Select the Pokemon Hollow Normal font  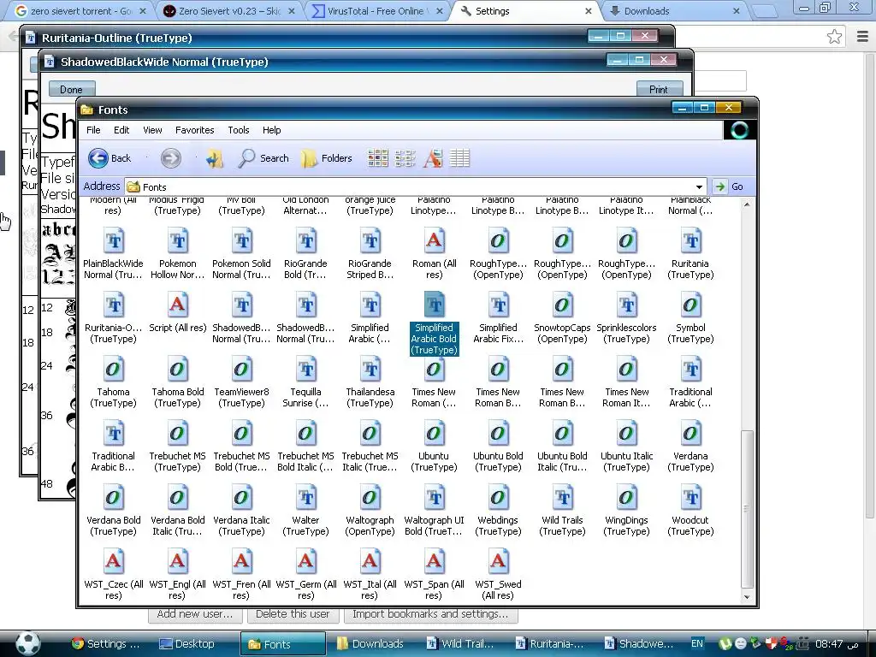178,254
